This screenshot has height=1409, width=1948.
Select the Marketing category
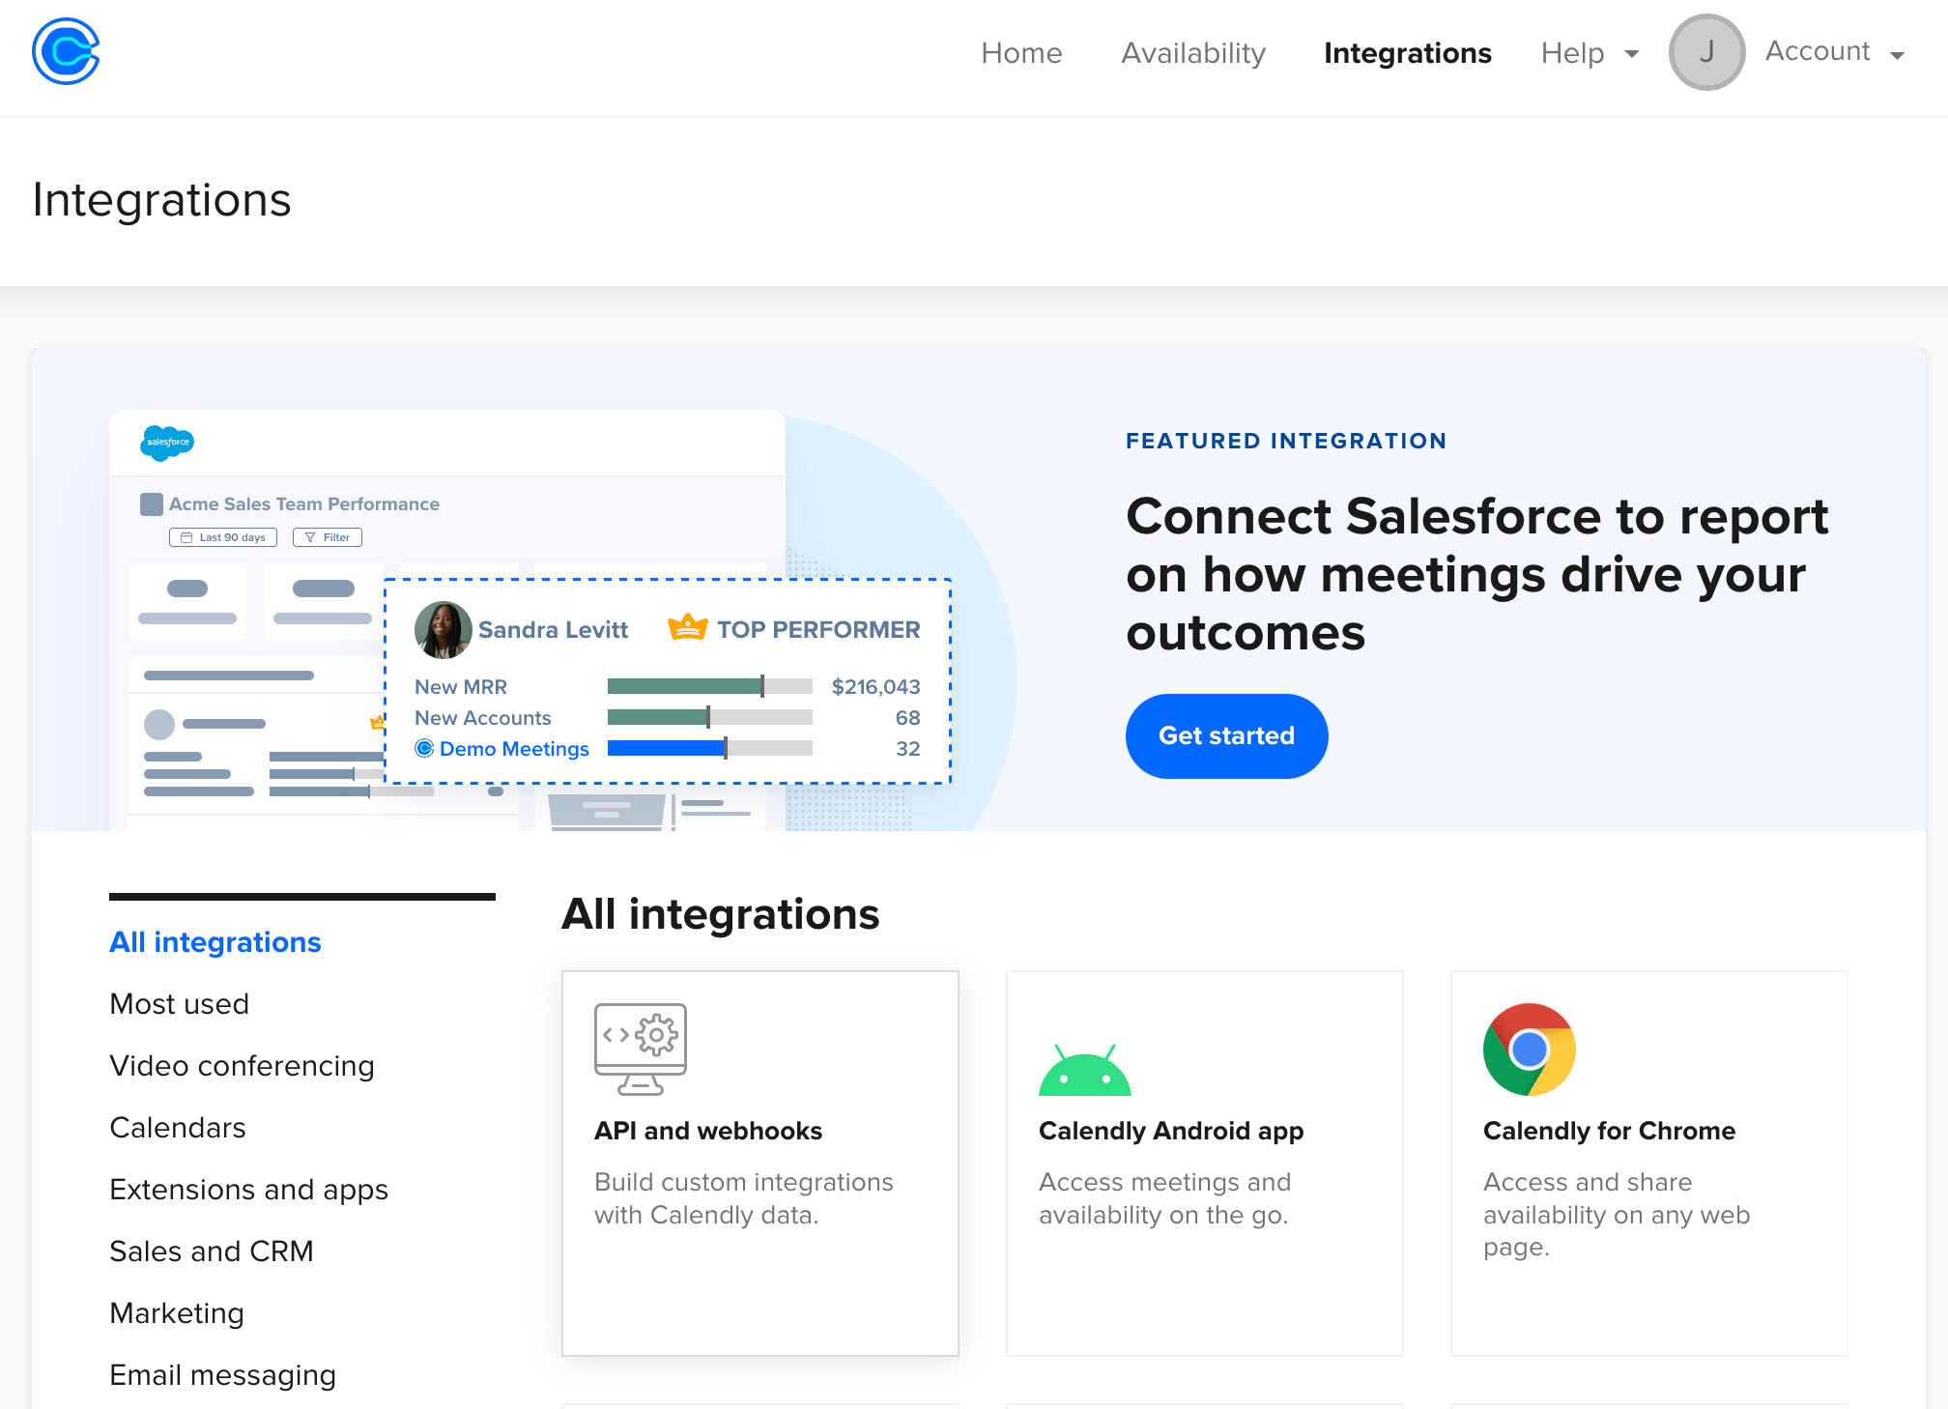pyautogui.click(x=177, y=1313)
